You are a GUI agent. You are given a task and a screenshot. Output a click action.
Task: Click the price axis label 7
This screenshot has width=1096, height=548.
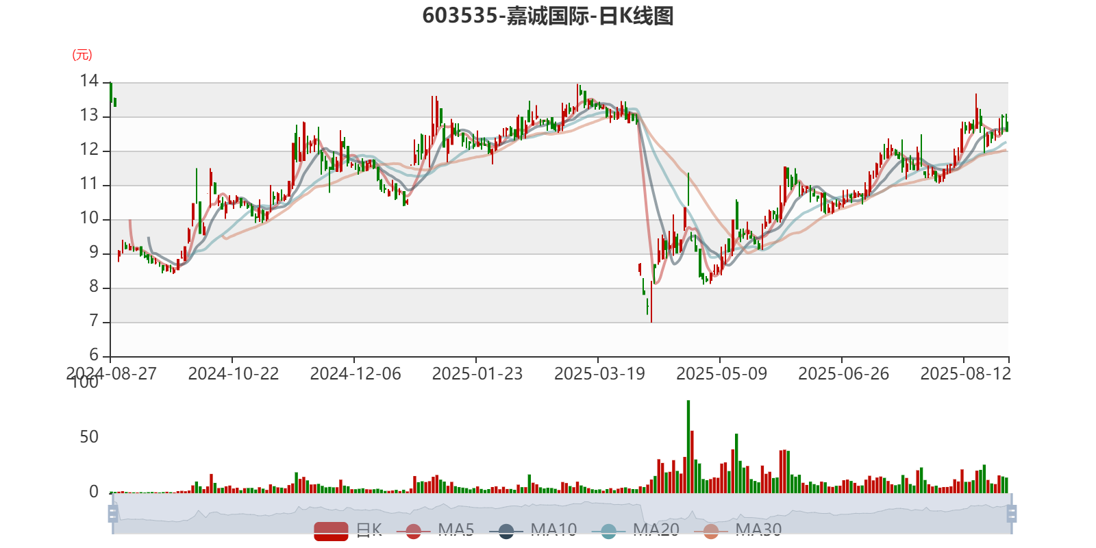click(x=94, y=321)
